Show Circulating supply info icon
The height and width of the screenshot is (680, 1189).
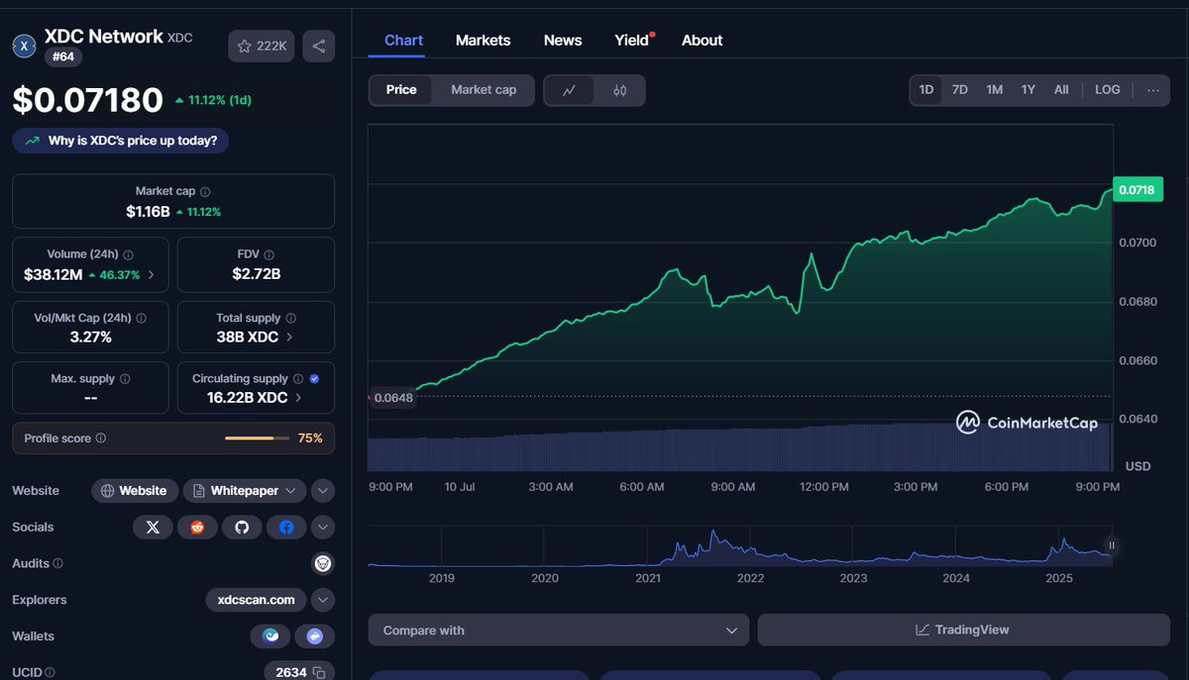tap(298, 379)
